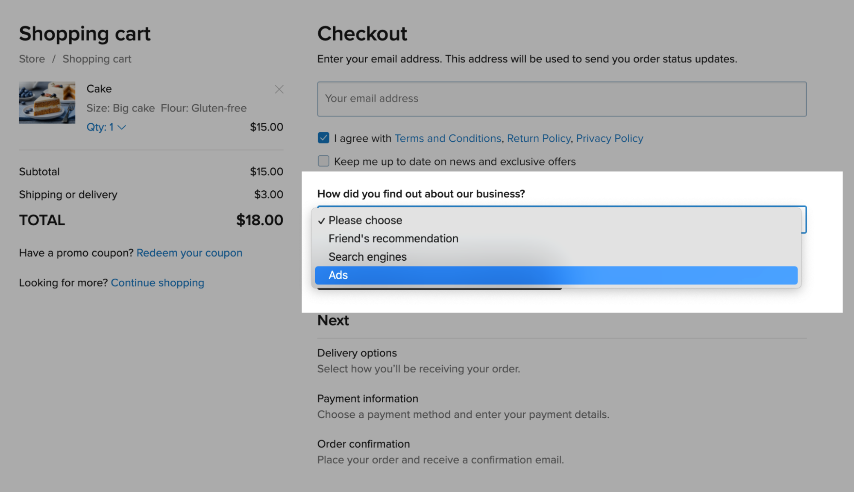854x492 pixels.
Task: Click the Cake product thumbnail
Action: (47, 102)
